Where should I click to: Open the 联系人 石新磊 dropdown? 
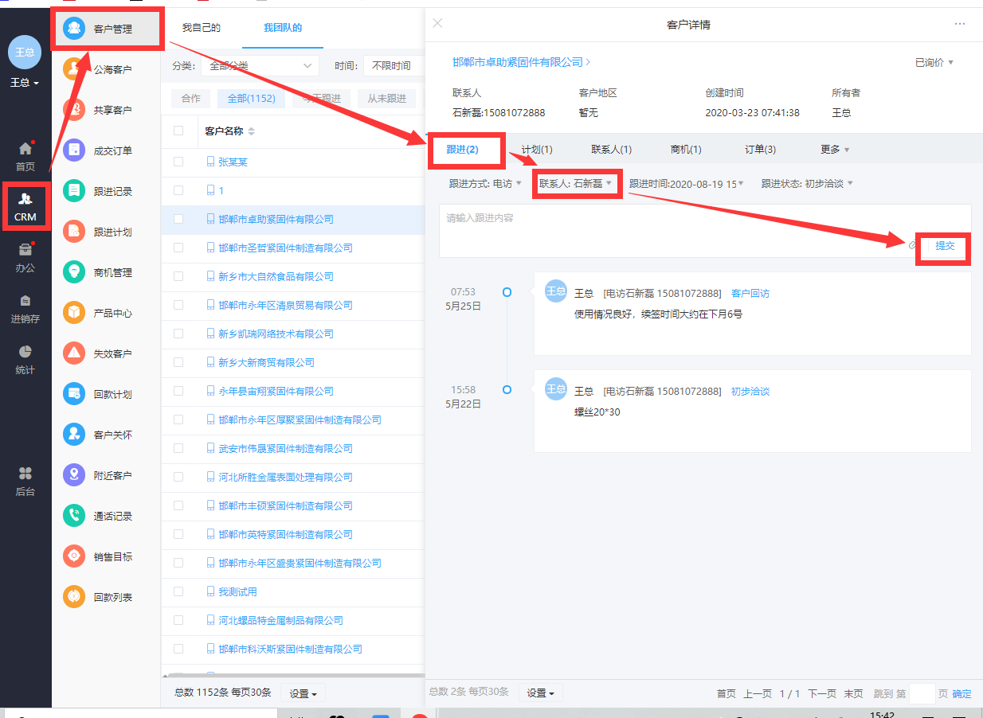(x=576, y=183)
